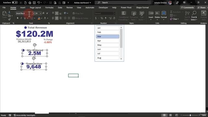
Task: Switch to the Formulas tab
Action: [49, 7]
